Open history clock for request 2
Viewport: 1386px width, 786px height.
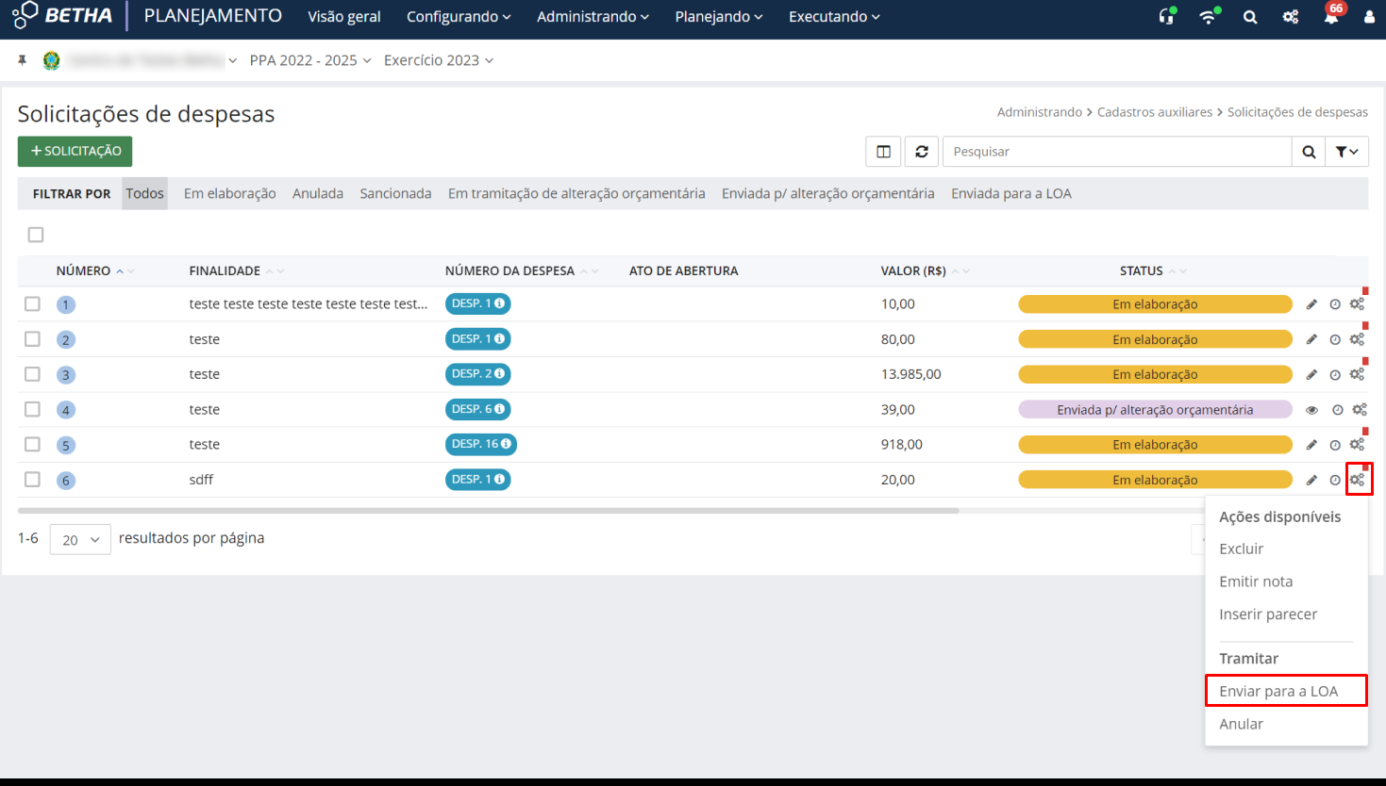1335,339
